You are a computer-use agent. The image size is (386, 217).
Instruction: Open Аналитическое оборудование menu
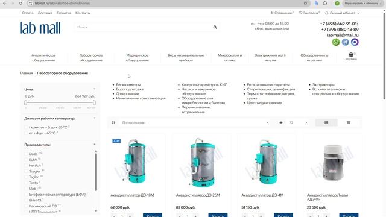point(43,58)
